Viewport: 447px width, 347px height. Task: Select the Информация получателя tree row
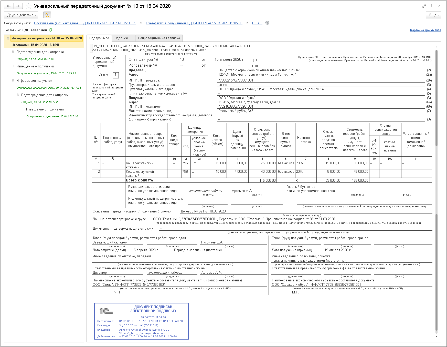[35, 81]
